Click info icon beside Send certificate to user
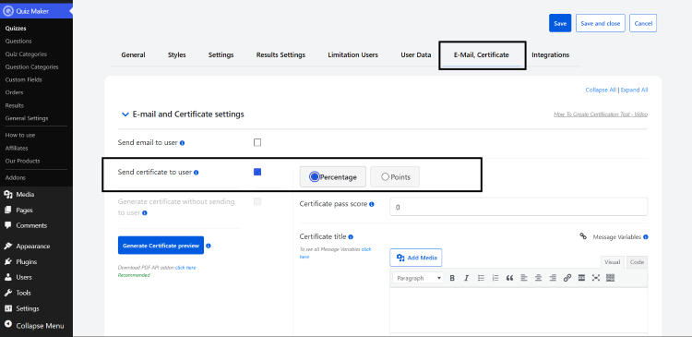Screen dimensions: 692x337 click(x=196, y=173)
